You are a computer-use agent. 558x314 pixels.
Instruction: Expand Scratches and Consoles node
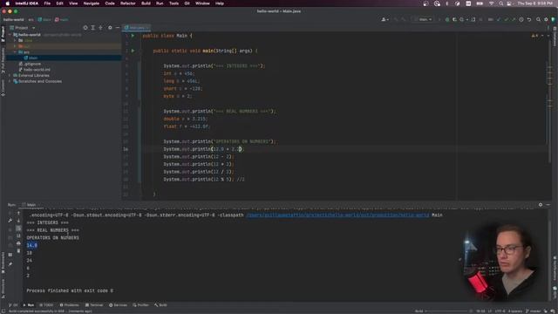(10, 81)
